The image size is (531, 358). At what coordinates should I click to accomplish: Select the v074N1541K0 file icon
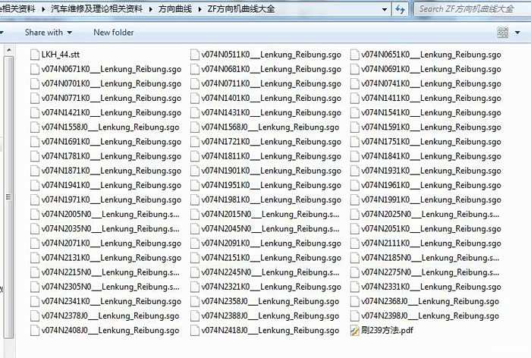(x=354, y=113)
